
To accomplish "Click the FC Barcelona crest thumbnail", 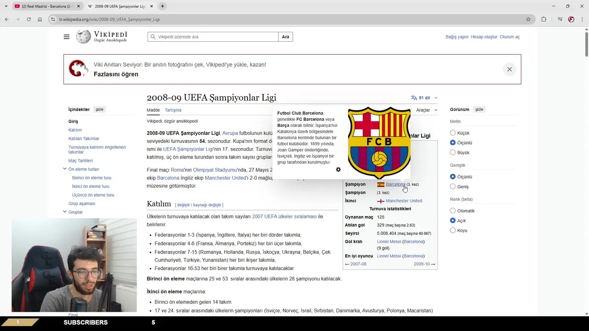I will tap(379, 143).
